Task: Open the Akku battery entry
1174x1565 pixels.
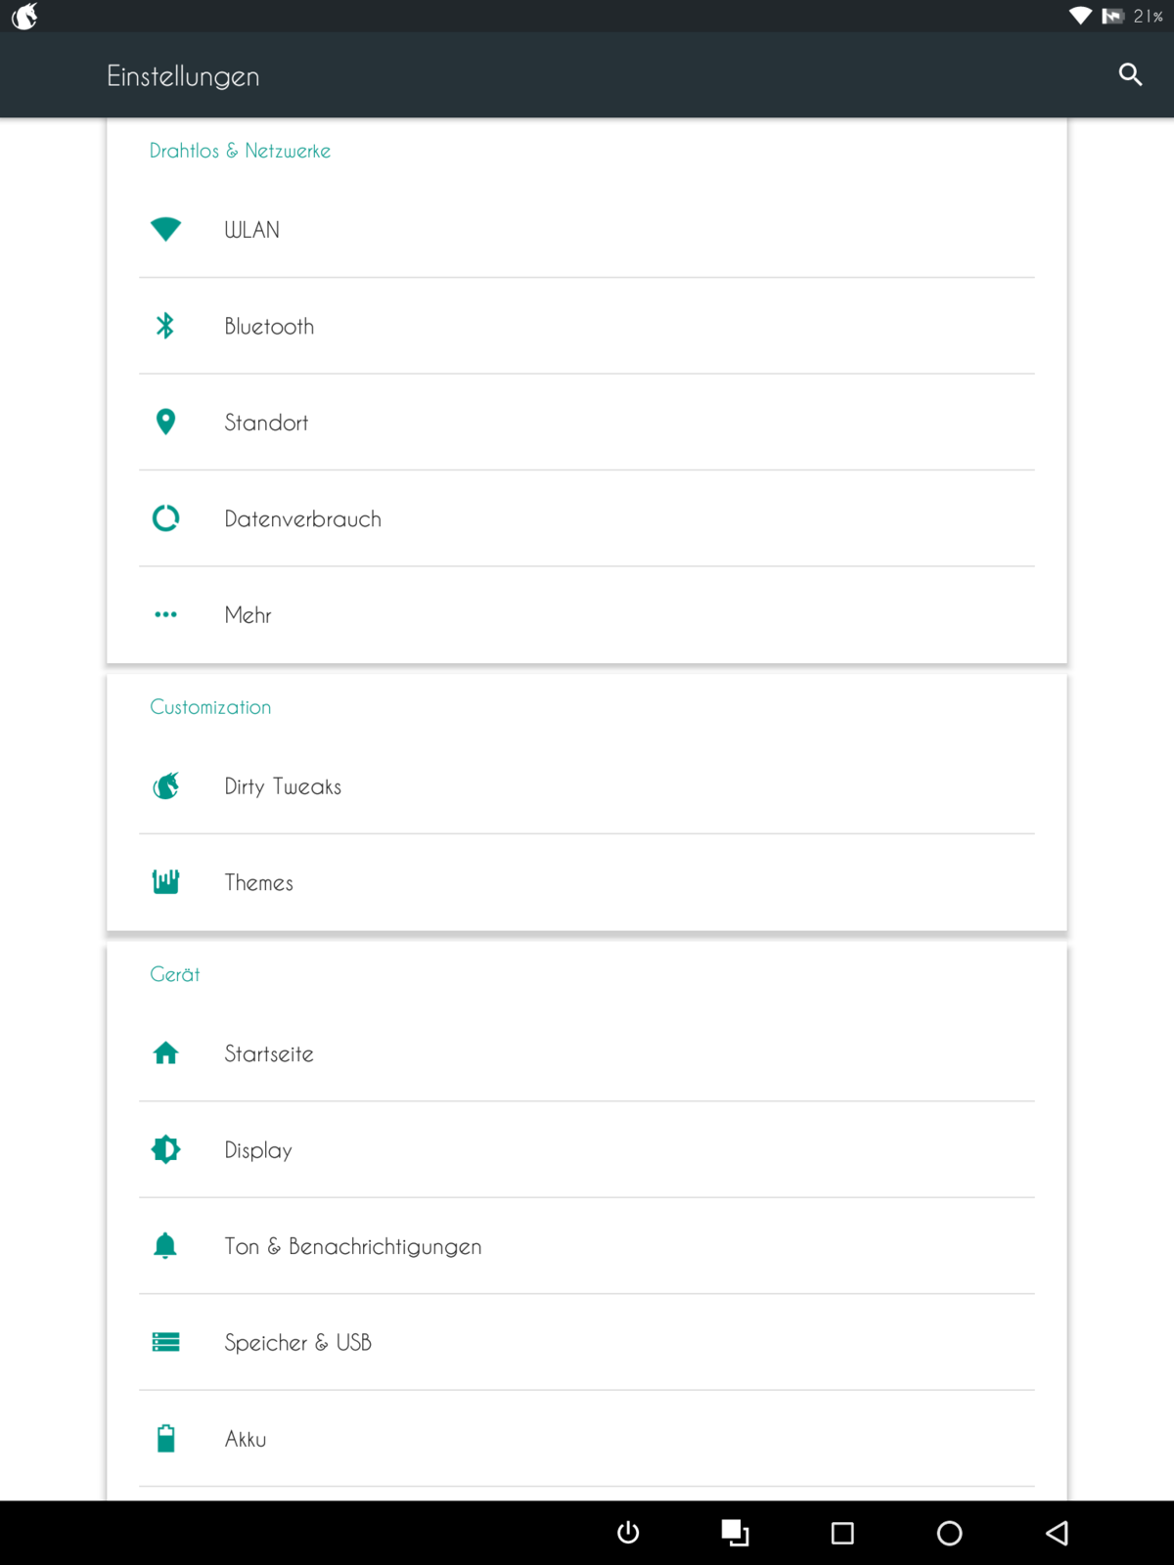Action: coord(246,1439)
